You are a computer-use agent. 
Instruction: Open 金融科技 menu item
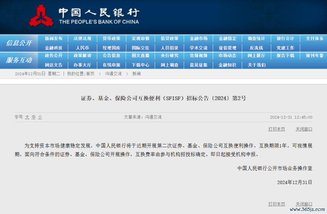pyautogui.click(x=54, y=48)
